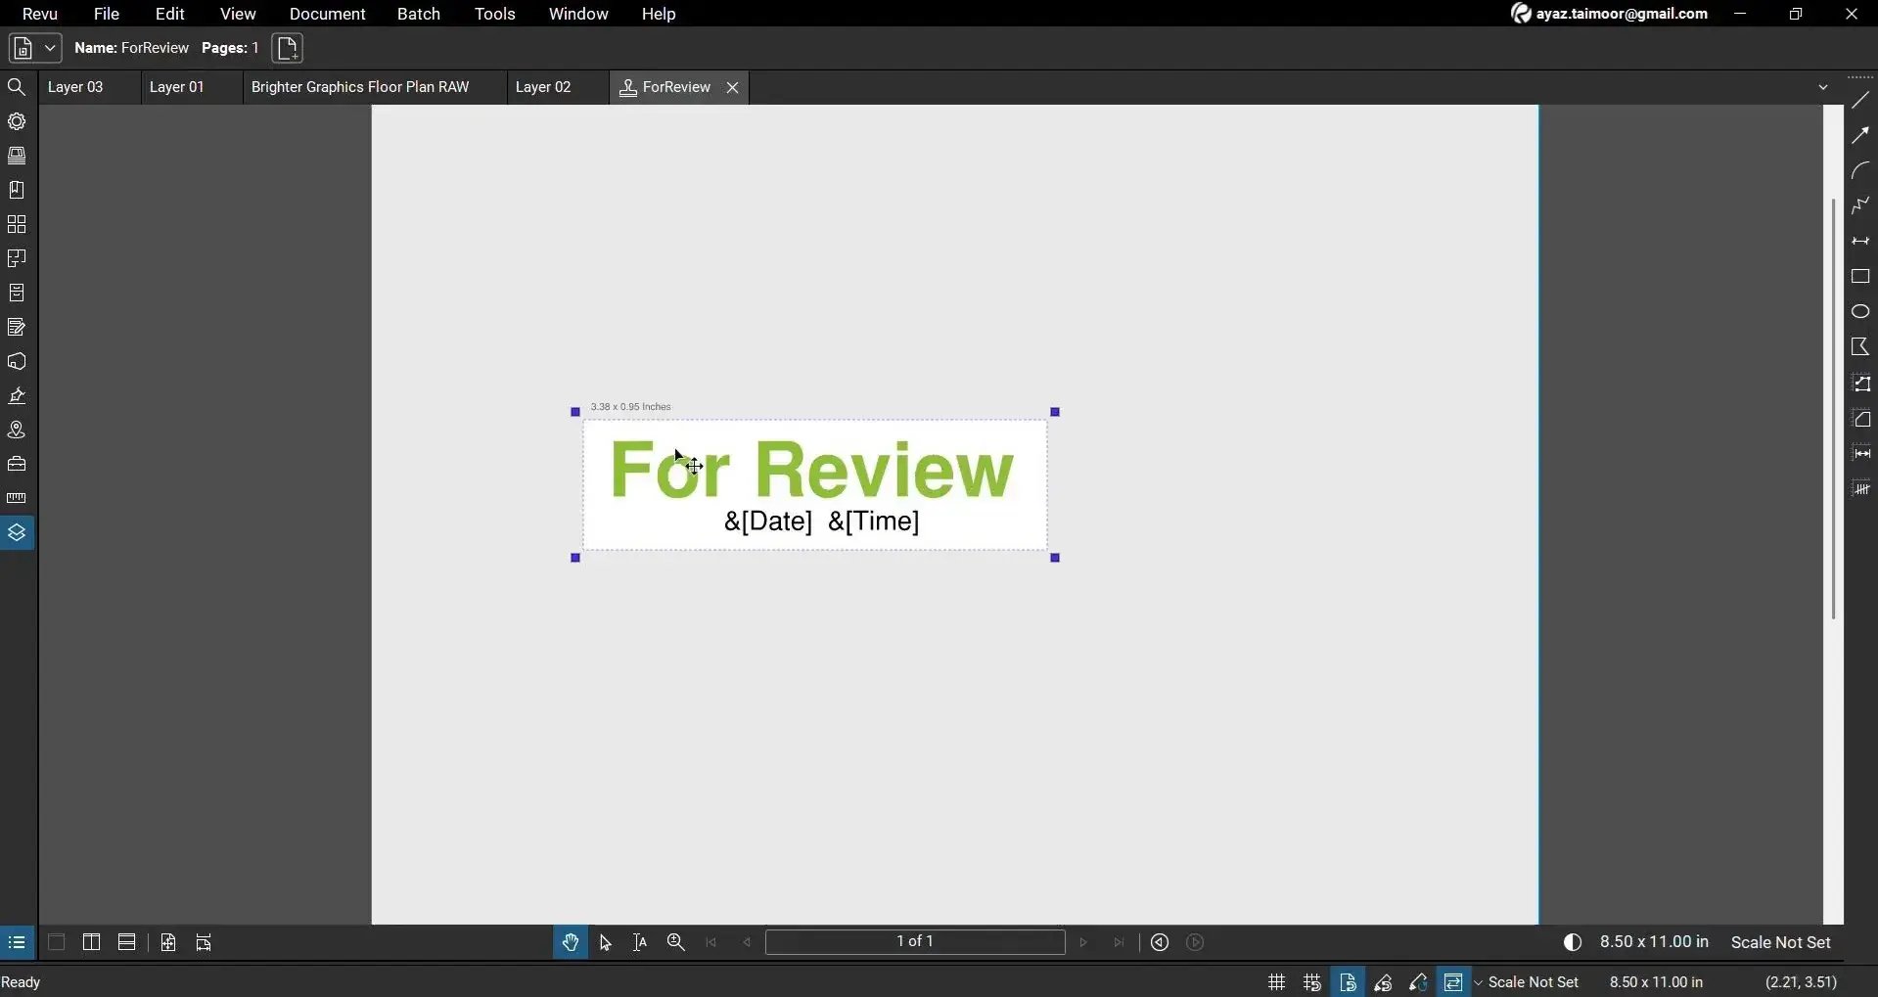Open the Tools menu

click(x=495, y=14)
